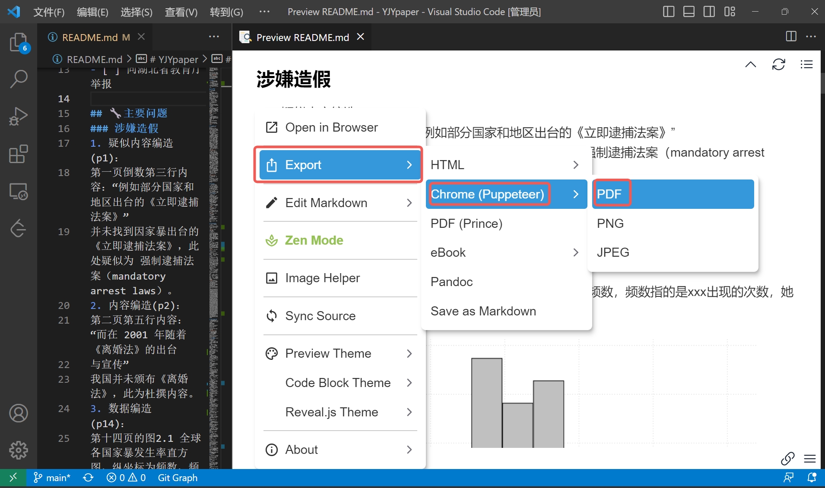Screen dimensions: 825x488
Task: Open the title bar overflow ellipsis menu
Action: click(x=264, y=12)
